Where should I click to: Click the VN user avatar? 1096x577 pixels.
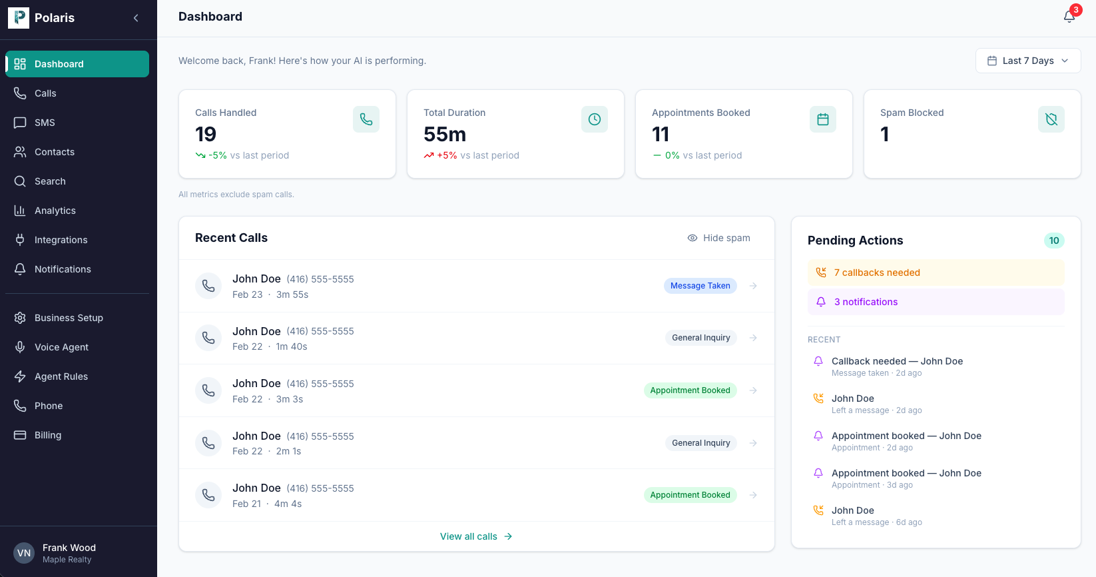pos(24,553)
